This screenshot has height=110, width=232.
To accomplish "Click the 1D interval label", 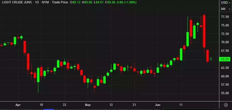I will click(37, 2).
